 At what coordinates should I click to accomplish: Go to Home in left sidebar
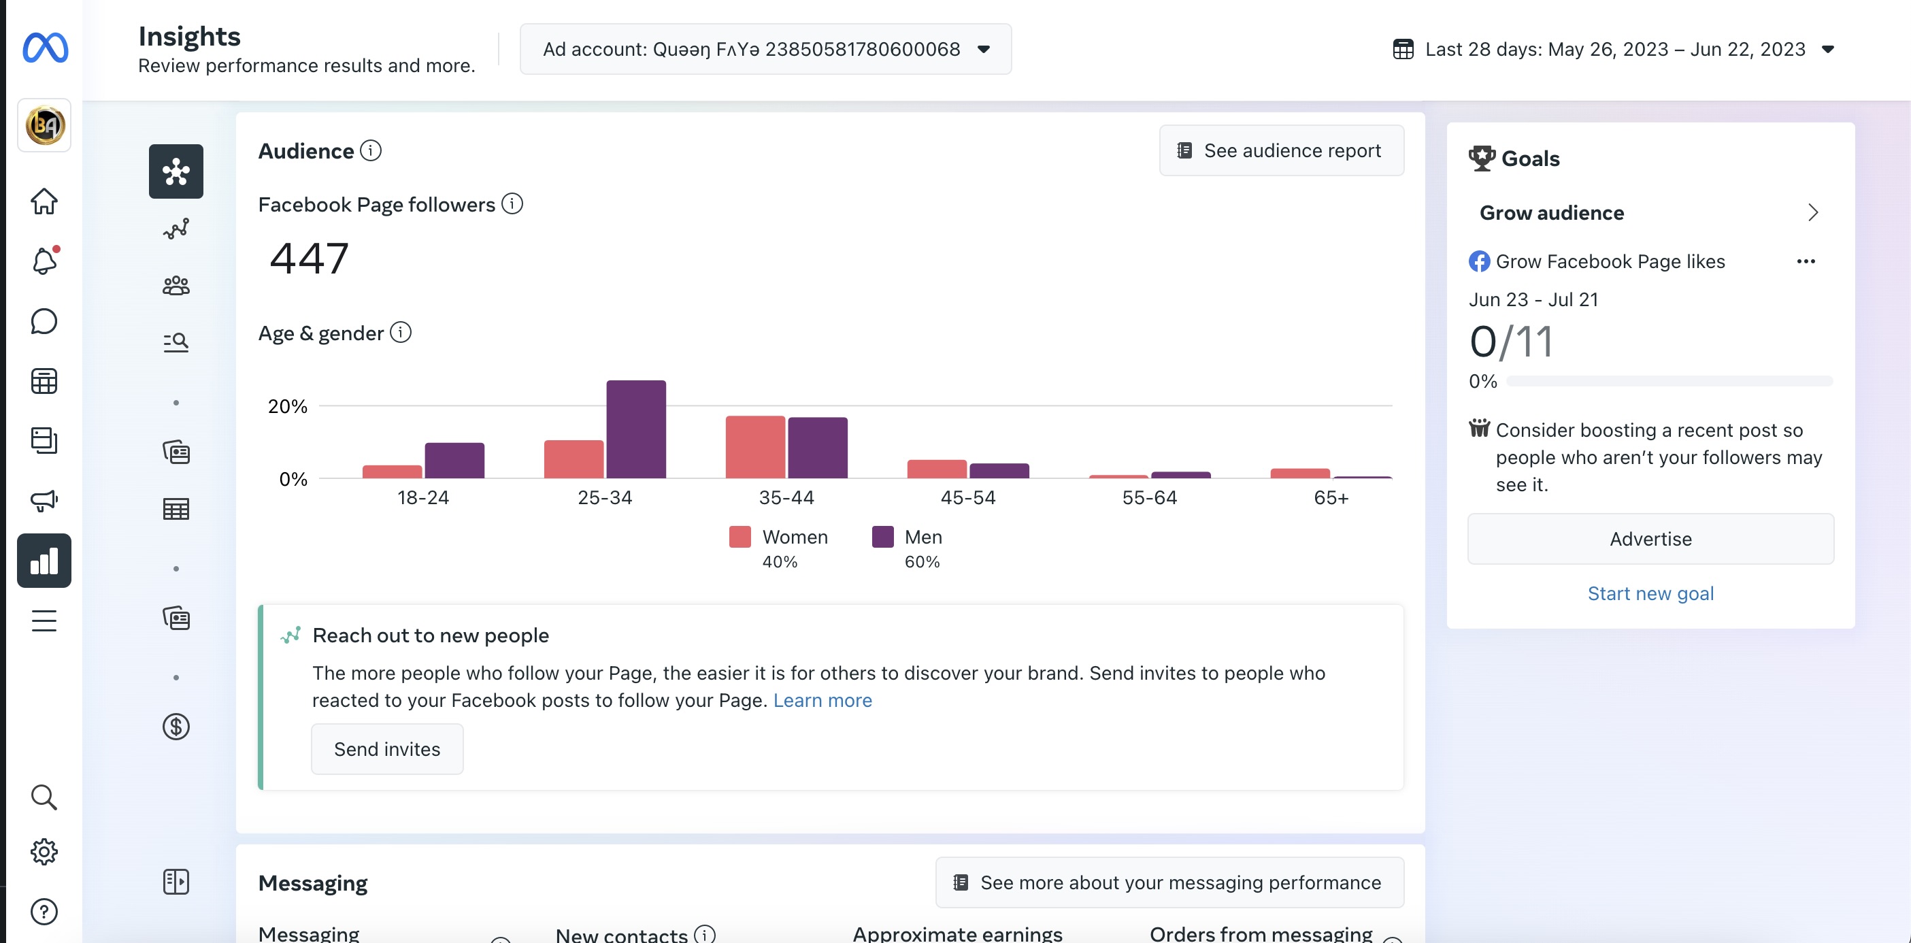44,201
